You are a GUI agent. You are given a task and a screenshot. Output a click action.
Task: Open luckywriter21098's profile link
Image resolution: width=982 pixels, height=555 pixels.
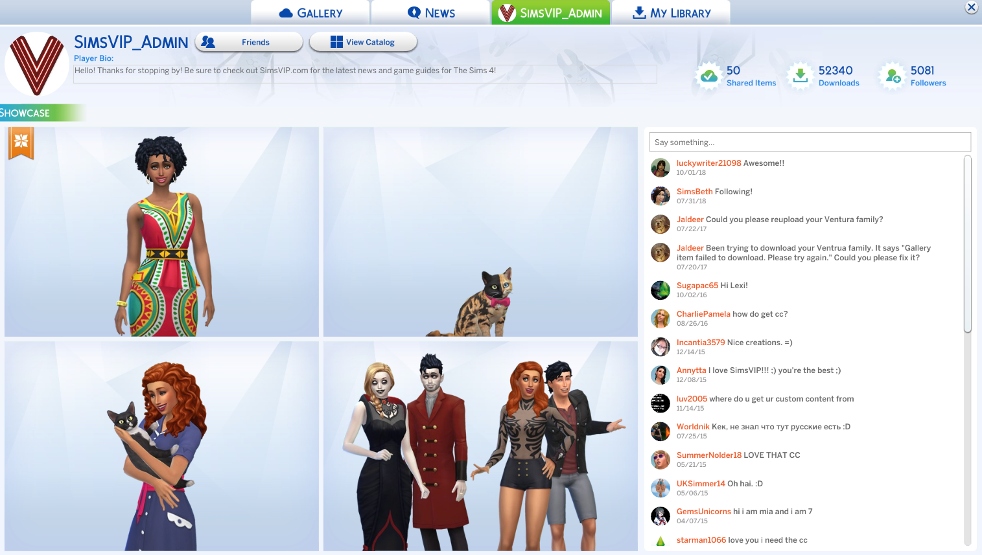(708, 163)
